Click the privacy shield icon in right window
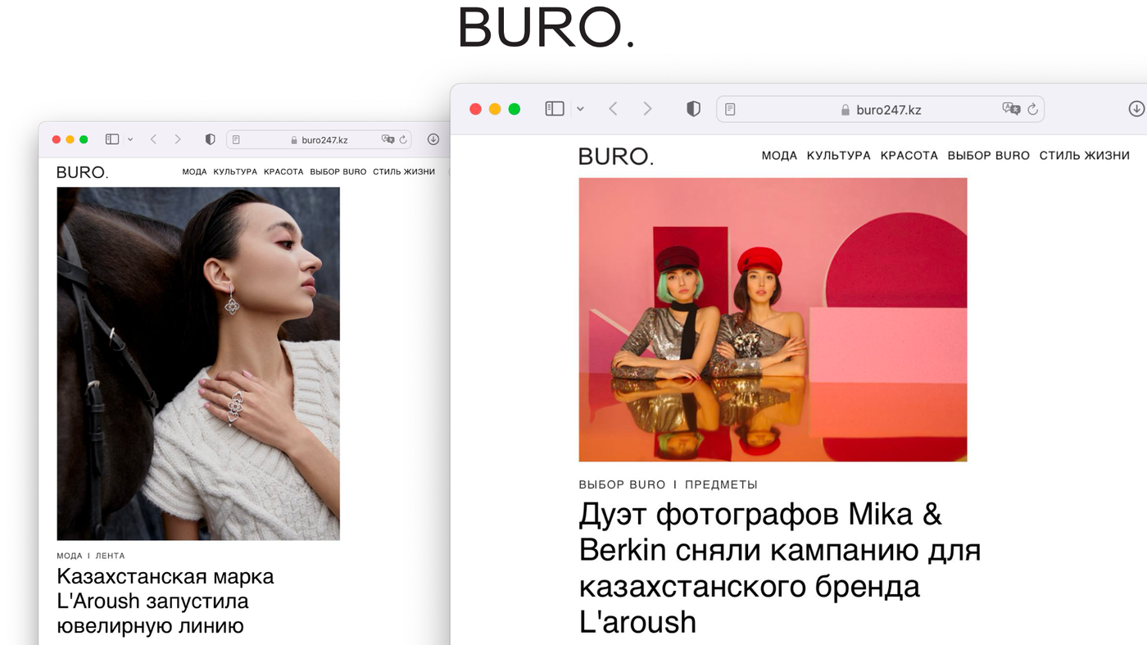Image resolution: width=1147 pixels, height=645 pixels. (693, 109)
